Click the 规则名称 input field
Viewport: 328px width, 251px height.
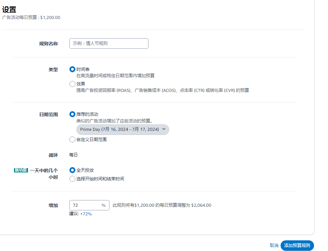[x=109, y=43]
